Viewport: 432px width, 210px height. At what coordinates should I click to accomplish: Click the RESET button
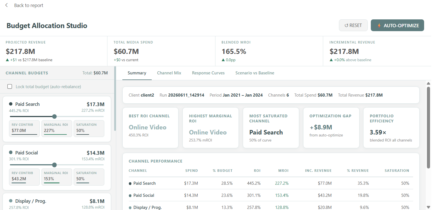[x=353, y=25]
